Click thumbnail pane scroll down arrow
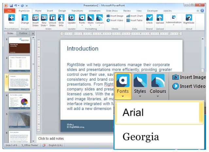Image resolution: width=209 pixels, height=152 pixels. point(33,141)
